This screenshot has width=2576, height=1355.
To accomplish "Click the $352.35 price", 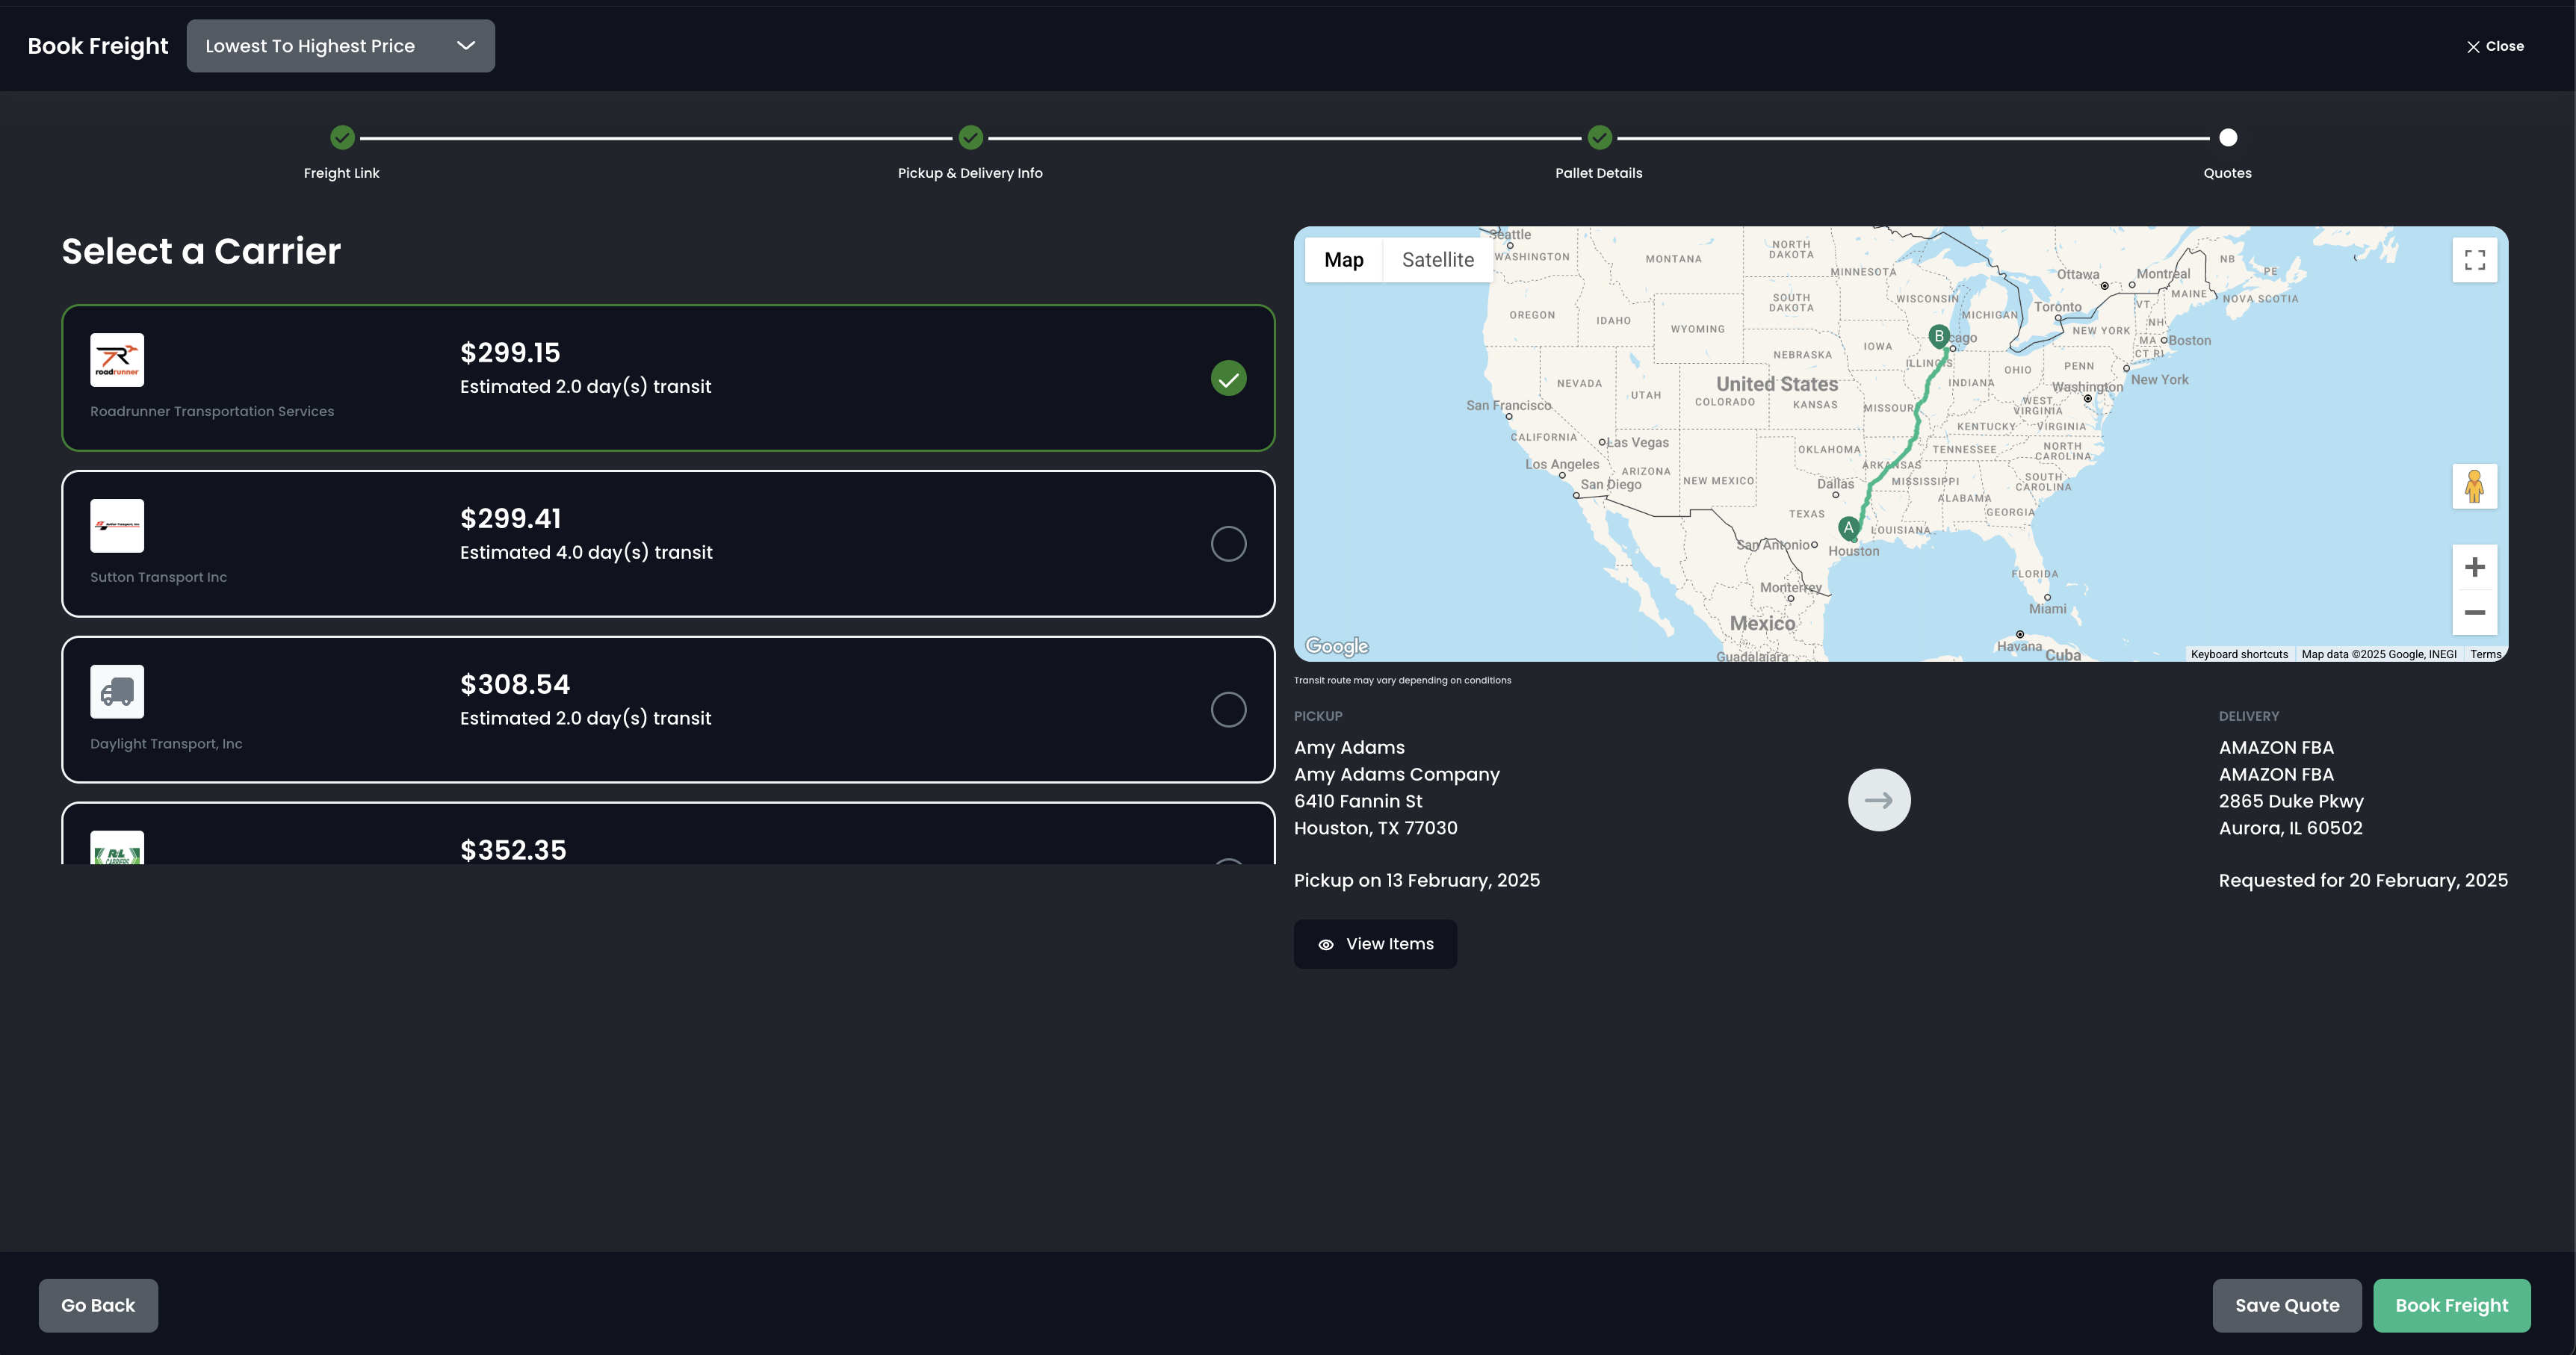I will (513, 850).
